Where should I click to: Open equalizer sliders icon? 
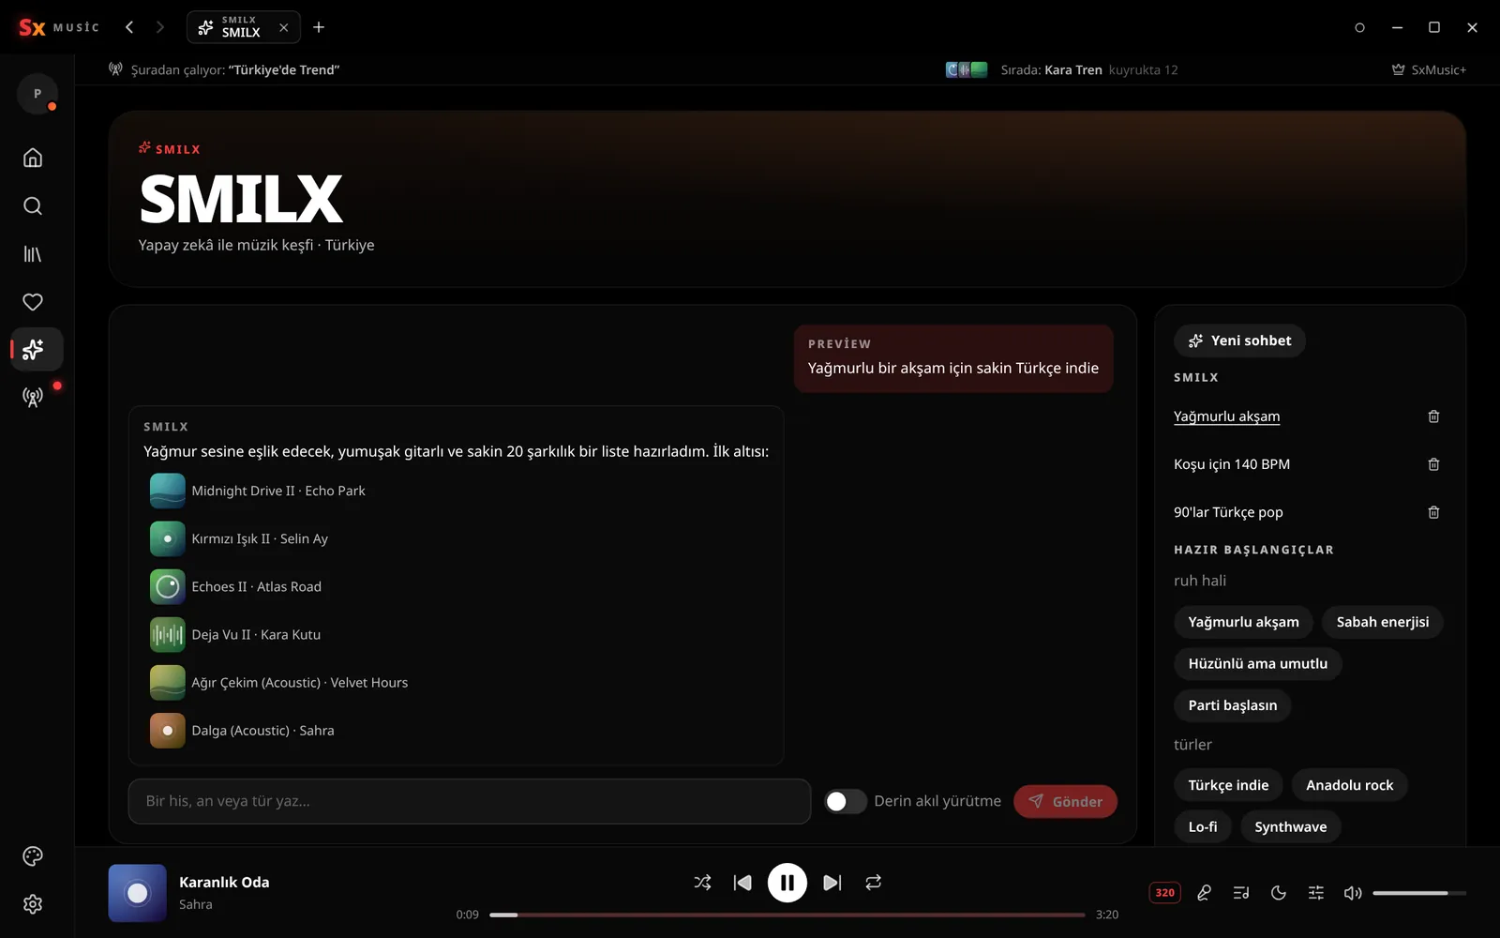(x=1316, y=893)
